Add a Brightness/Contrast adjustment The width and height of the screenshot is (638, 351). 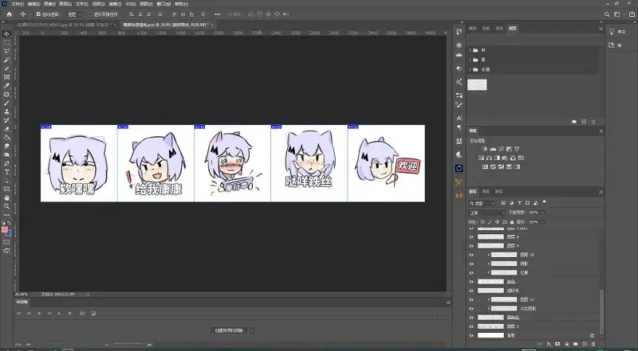tap(485, 149)
